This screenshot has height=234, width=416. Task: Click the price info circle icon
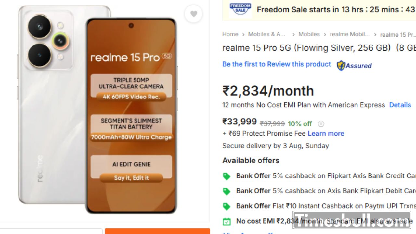pos(321,124)
